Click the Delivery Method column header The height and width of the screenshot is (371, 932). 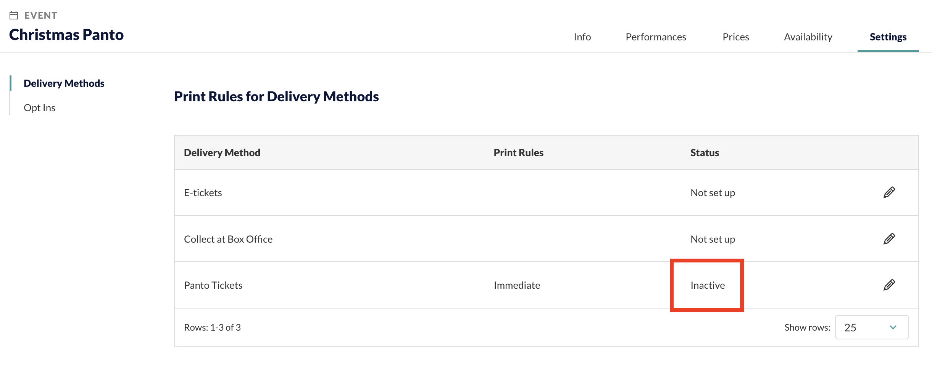click(222, 153)
